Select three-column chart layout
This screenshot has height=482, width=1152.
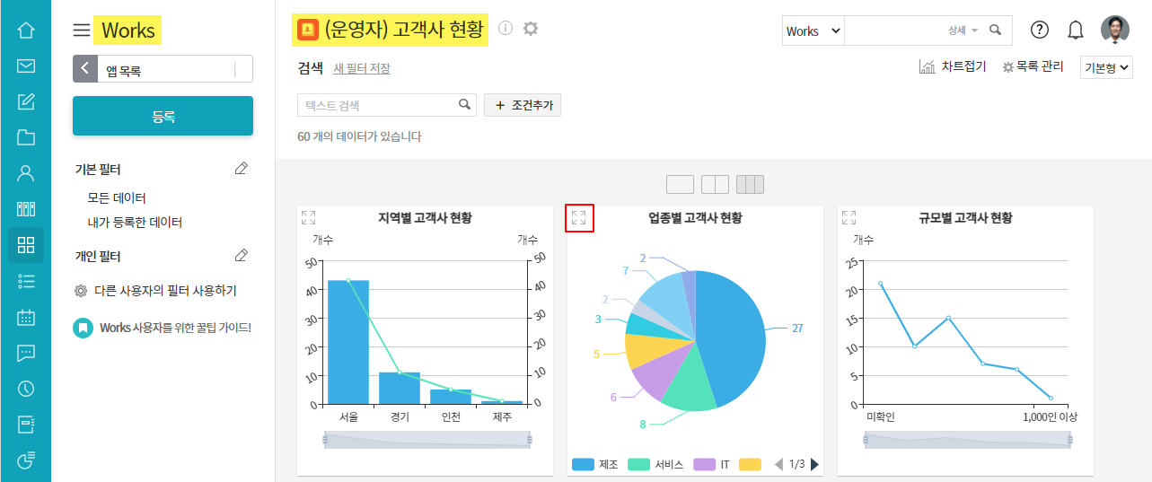[750, 185]
